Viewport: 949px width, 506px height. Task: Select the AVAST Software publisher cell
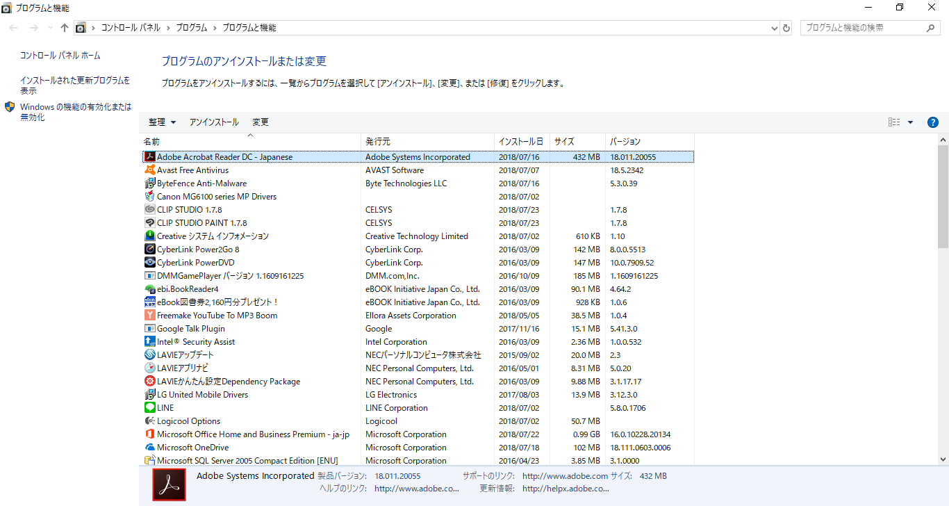pos(395,170)
